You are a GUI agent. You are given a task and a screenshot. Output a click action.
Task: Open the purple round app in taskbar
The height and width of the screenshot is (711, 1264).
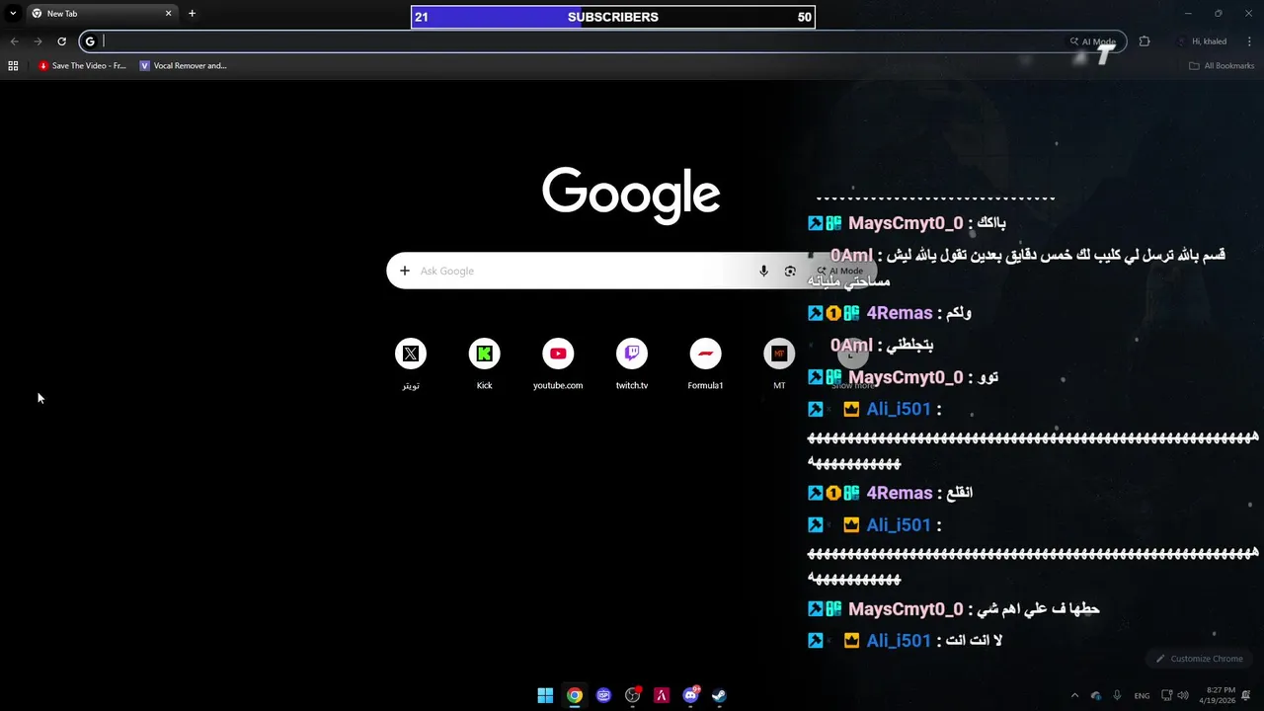603,695
